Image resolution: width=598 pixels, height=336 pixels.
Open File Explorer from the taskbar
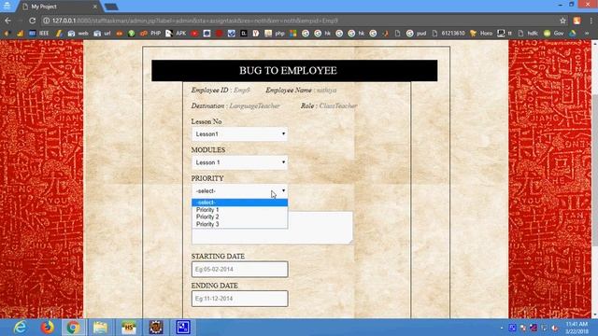coord(101,328)
